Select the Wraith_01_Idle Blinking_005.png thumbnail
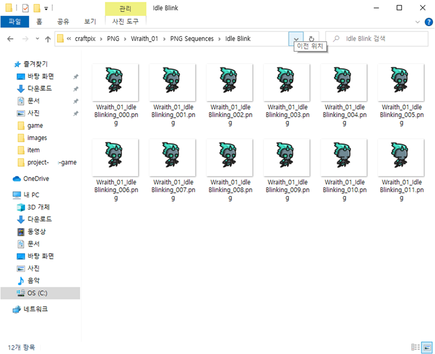Image resolution: width=435 pixels, height=354 pixels. tap(401, 82)
